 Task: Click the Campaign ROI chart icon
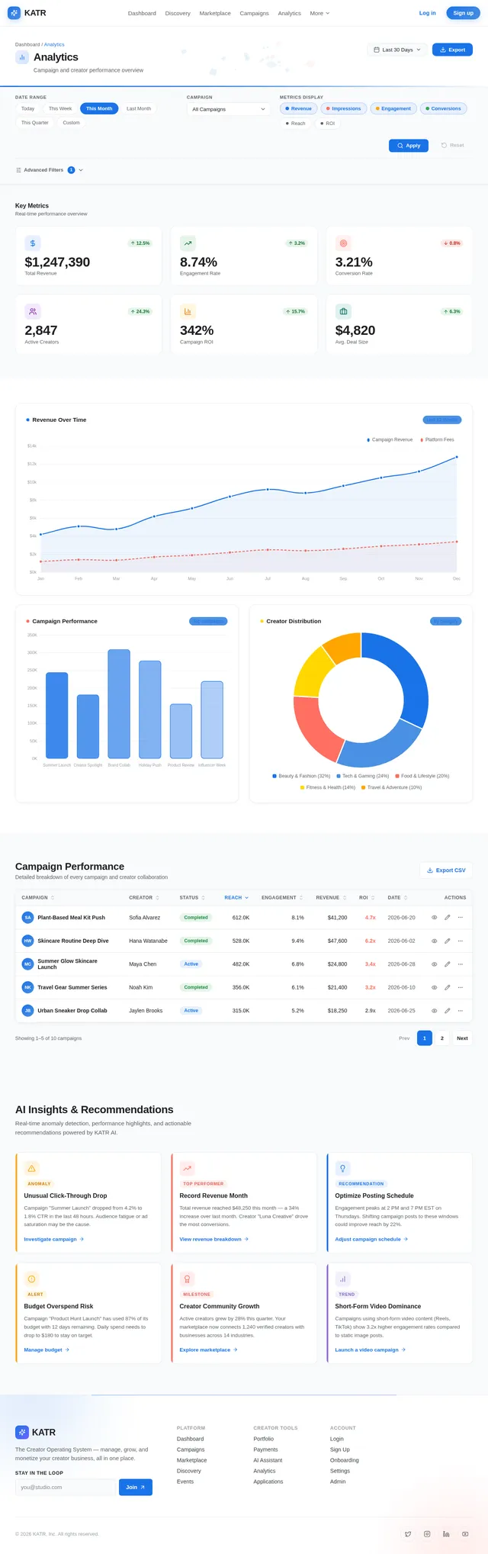(x=188, y=311)
